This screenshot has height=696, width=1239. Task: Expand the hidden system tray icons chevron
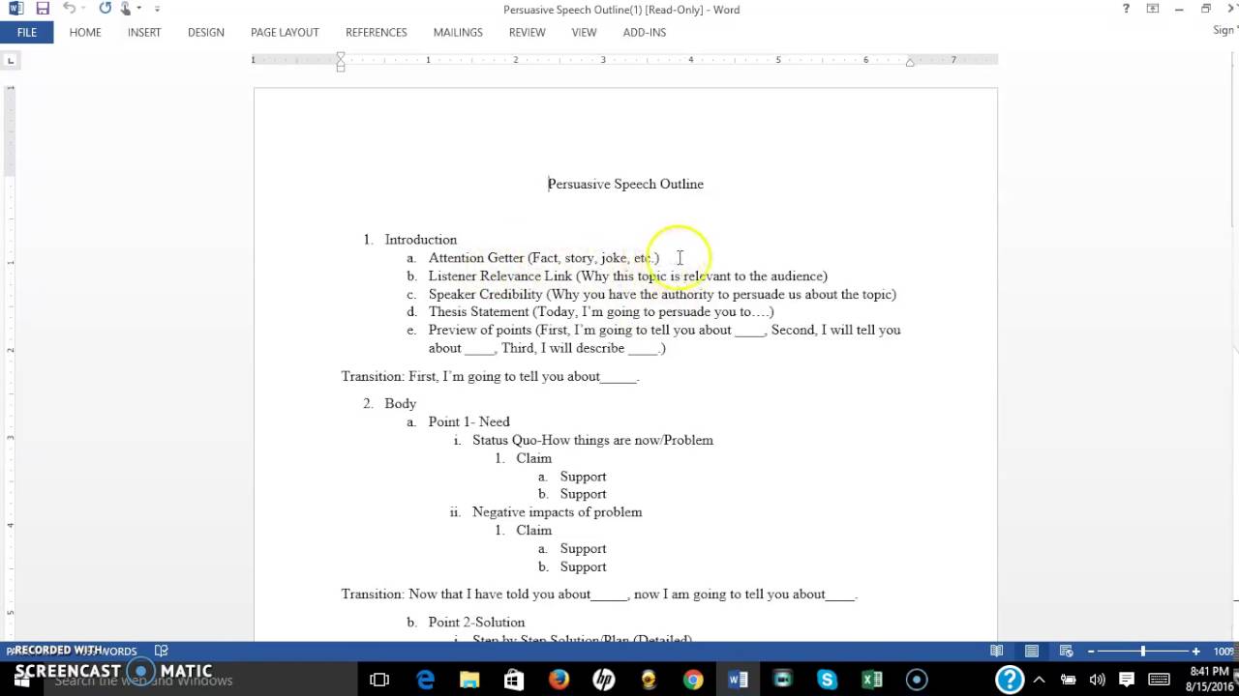[x=1042, y=680]
